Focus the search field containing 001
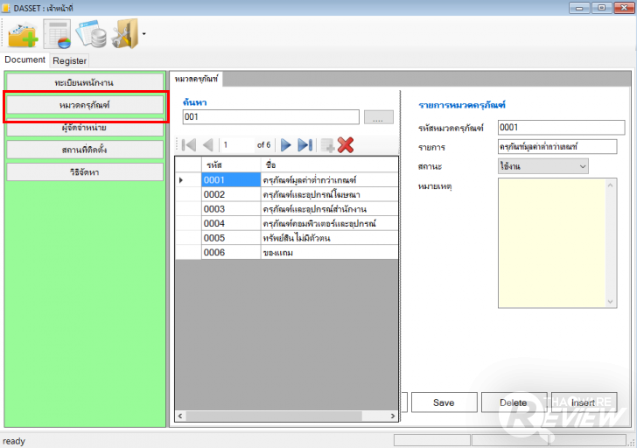The height and width of the screenshot is (448, 637). tap(271, 117)
